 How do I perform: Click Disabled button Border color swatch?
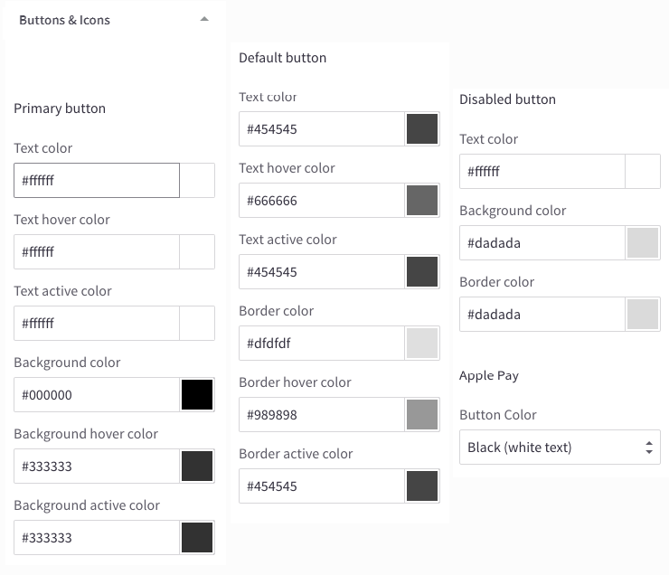tap(643, 315)
